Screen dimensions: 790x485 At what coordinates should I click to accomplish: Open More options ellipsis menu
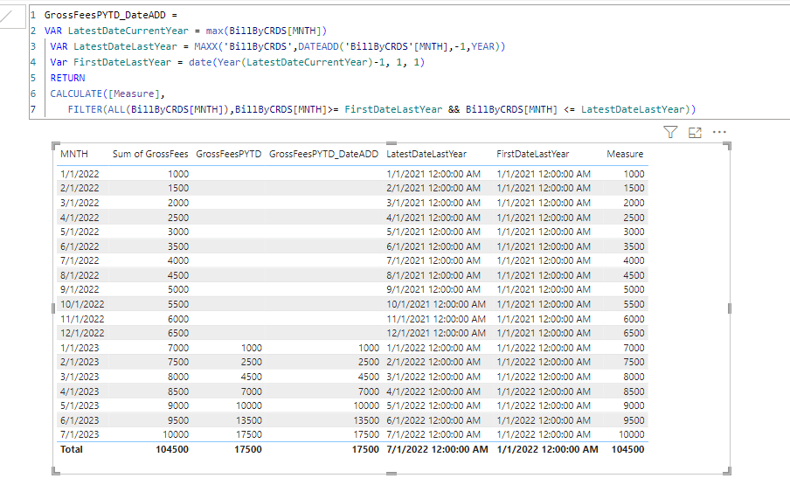(x=719, y=132)
